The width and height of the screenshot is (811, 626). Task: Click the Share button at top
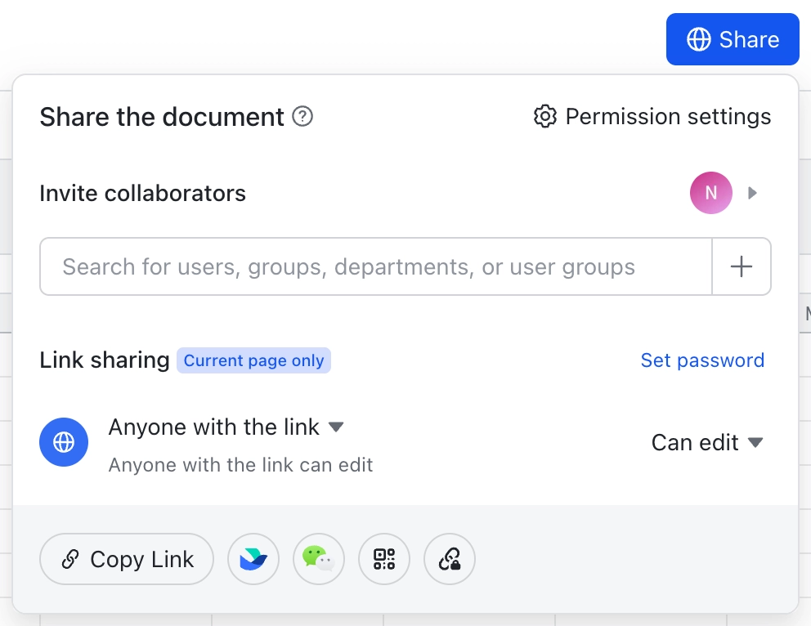733,39
